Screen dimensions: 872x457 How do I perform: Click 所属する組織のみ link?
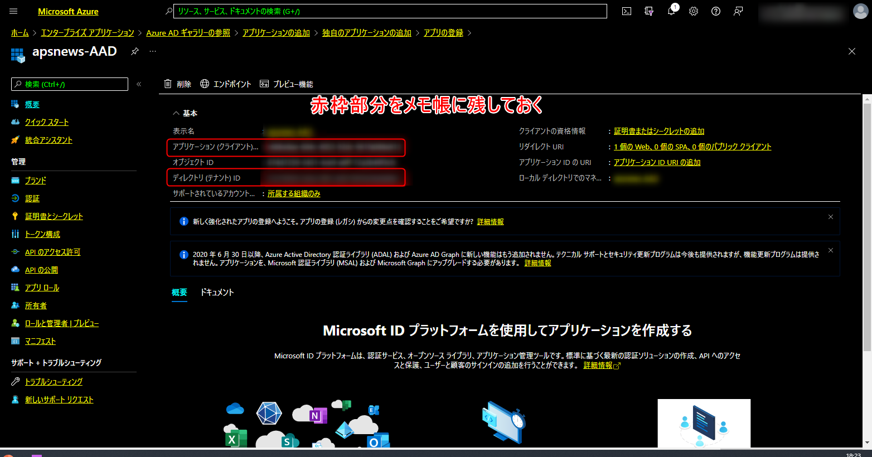point(294,193)
